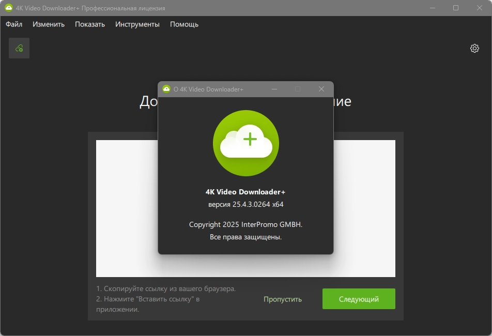Image resolution: width=492 pixels, height=336 pixels.
Task: Maximize the main application window
Action: [456, 8]
